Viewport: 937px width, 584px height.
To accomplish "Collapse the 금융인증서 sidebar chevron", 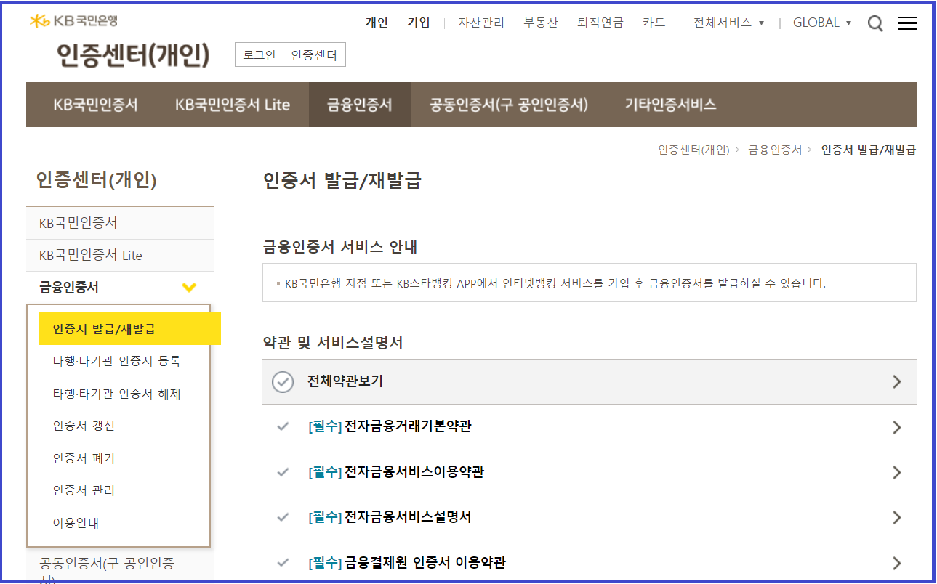I will coord(189,288).
